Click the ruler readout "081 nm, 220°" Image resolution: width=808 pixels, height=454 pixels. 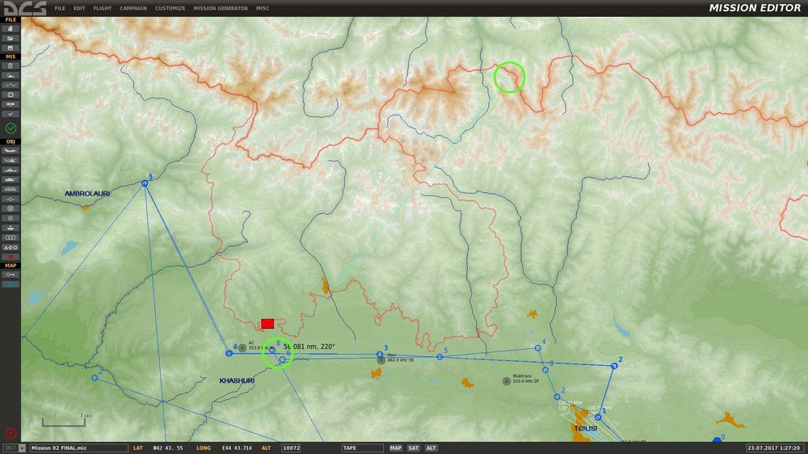click(314, 347)
